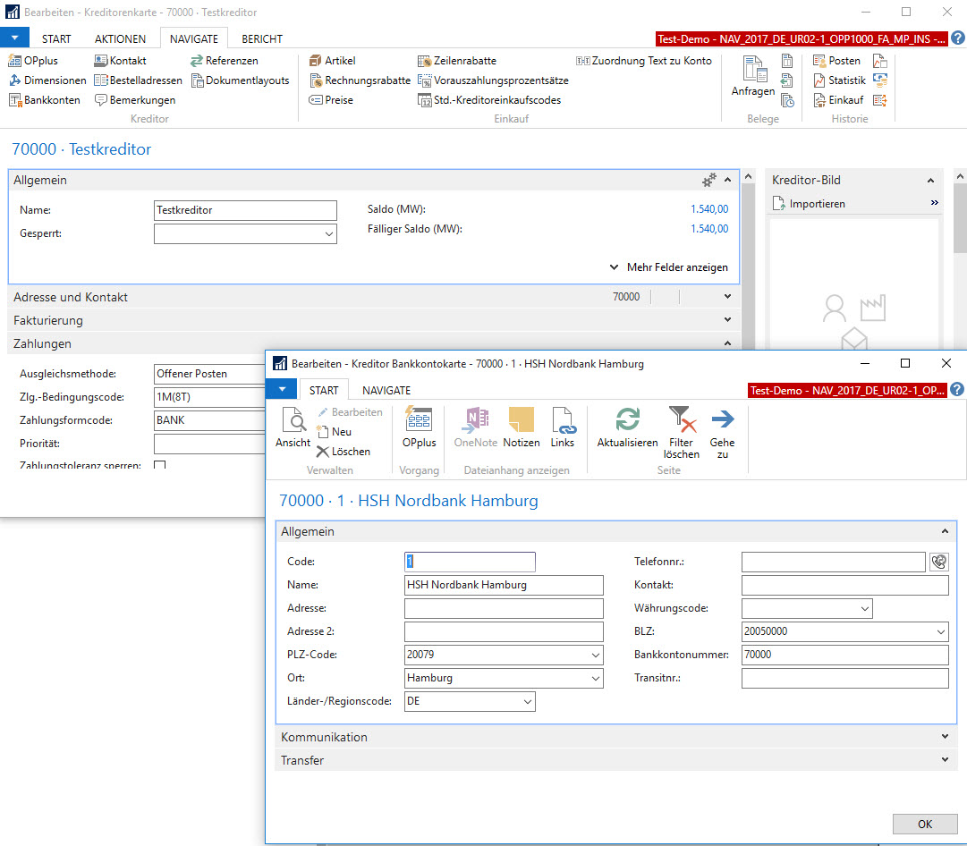Open START tab in the Kreditorenkarte window
Image resolution: width=967 pixels, height=846 pixels.
coord(56,38)
